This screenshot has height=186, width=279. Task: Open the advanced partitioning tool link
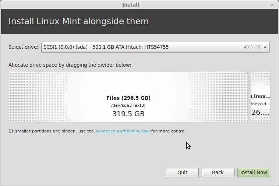coord(122,131)
